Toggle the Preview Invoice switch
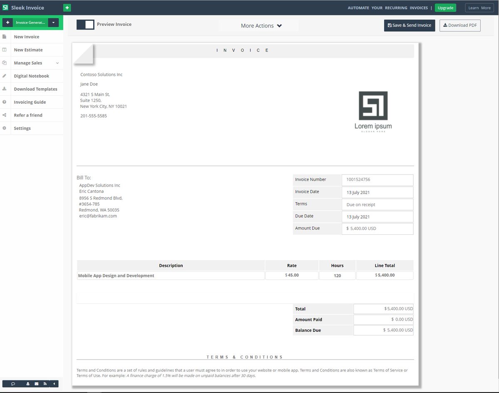 click(85, 24)
